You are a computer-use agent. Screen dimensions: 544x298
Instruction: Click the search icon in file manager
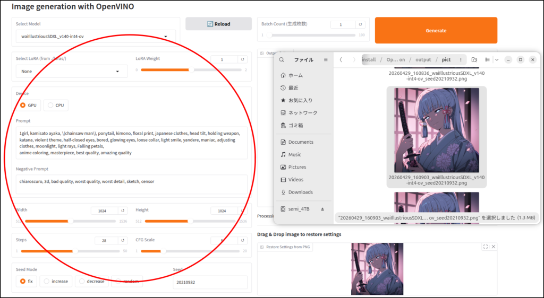(x=282, y=60)
